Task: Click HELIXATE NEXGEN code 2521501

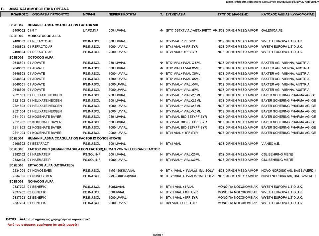Action: point(19,96)
